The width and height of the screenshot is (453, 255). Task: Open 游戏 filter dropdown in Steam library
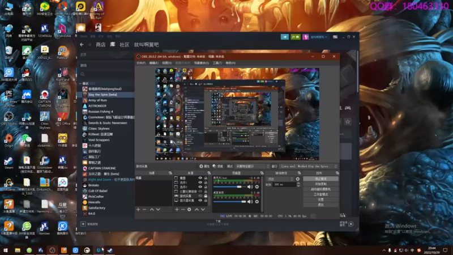[106, 65]
